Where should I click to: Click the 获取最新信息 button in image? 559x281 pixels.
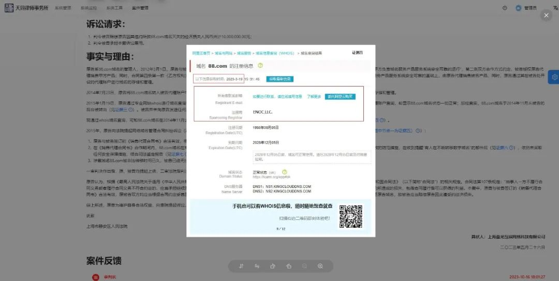tap(280, 79)
